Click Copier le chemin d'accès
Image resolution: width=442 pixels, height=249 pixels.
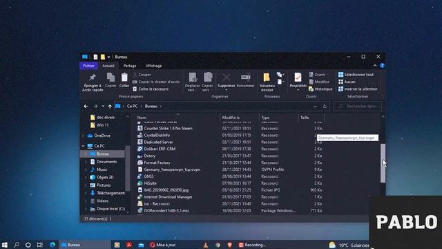[x=156, y=82]
